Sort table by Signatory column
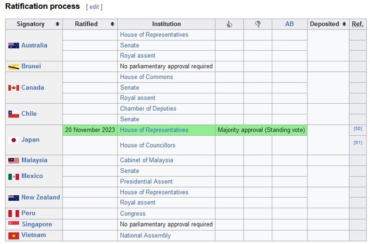Screen dimensions: 370x244 click(x=58, y=24)
